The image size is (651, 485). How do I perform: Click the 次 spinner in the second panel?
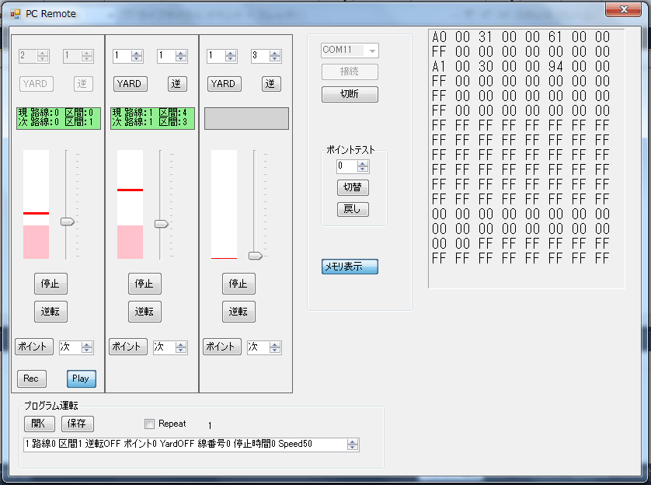pos(181,347)
